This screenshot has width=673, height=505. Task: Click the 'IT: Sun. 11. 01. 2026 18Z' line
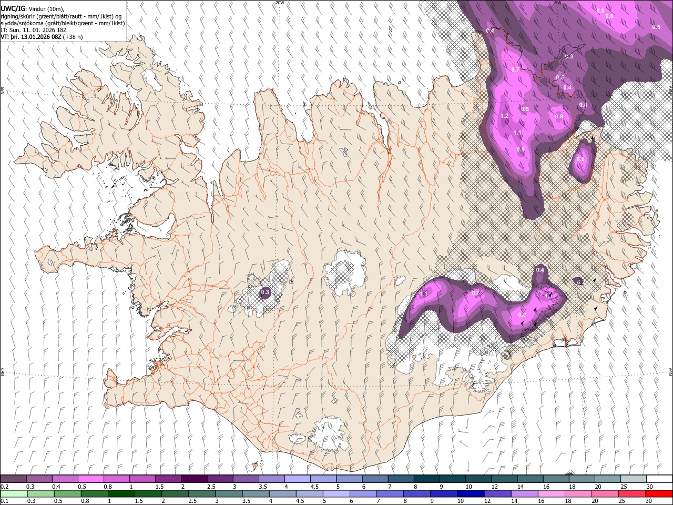(33, 31)
